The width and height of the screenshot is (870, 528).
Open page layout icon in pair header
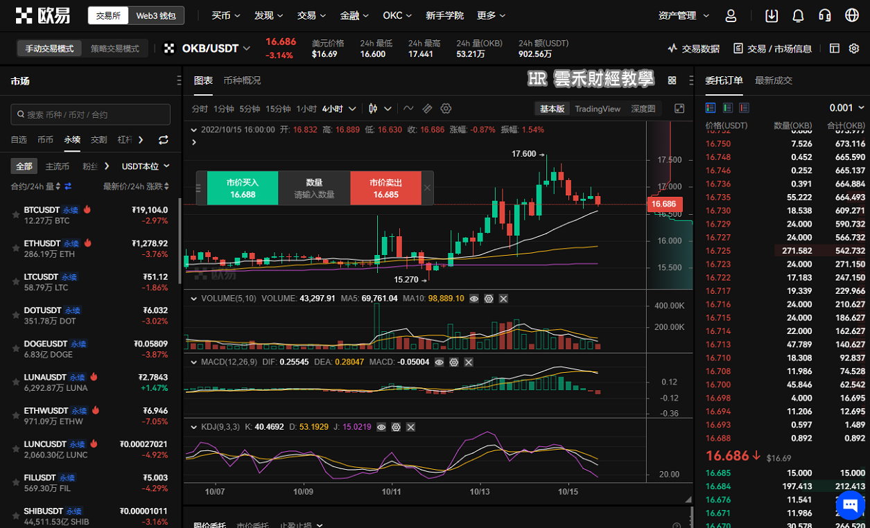coord(835,49)
